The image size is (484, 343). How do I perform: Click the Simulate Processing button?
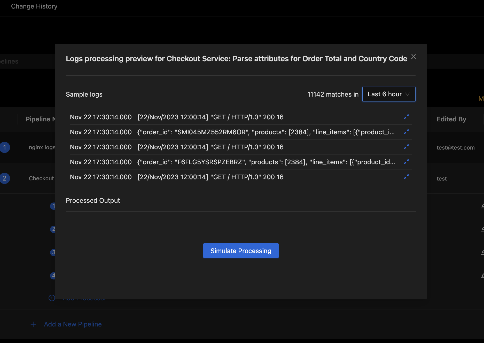(241, 251)
